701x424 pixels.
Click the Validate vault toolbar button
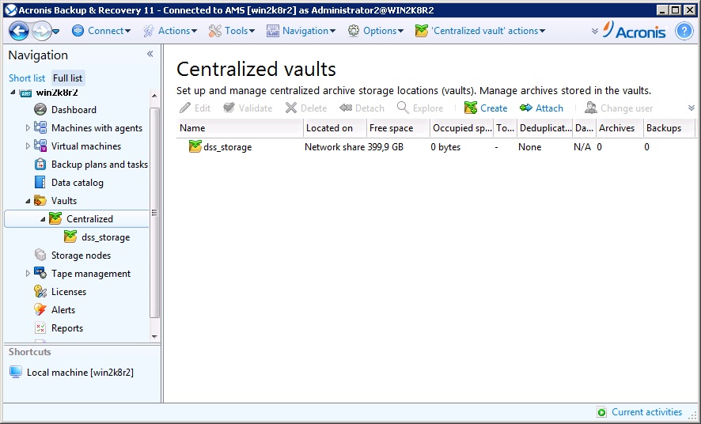click(248, 108)
